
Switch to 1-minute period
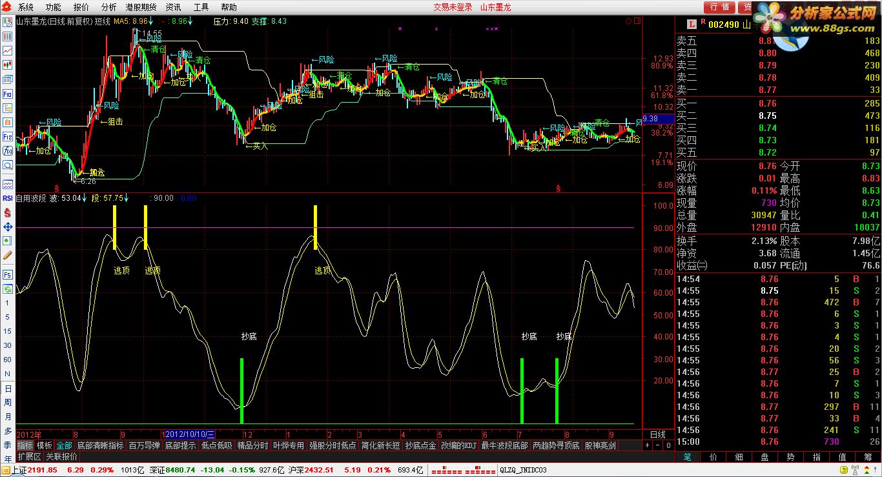(x=8, y=303)
